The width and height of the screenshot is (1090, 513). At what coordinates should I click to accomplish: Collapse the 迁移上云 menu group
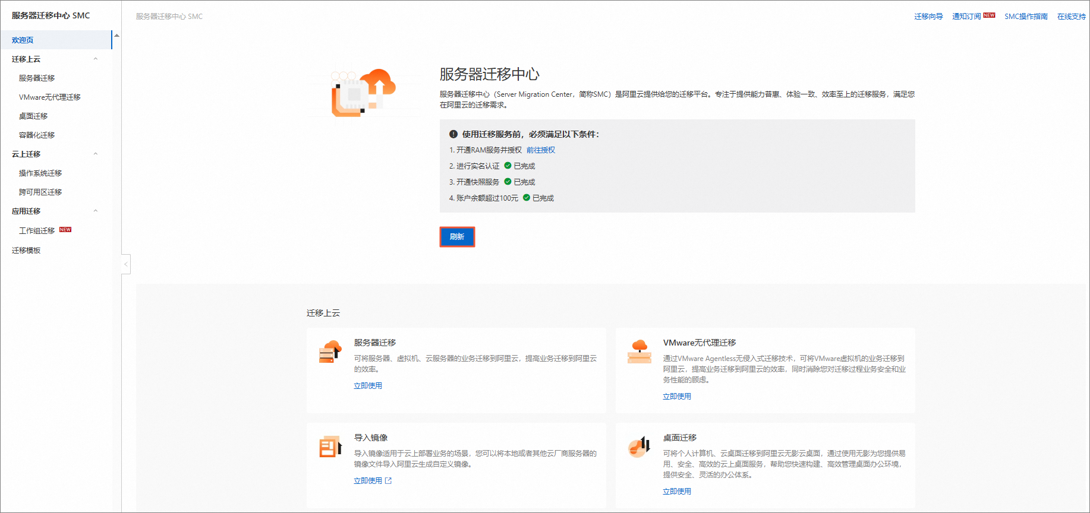[96, 59]
